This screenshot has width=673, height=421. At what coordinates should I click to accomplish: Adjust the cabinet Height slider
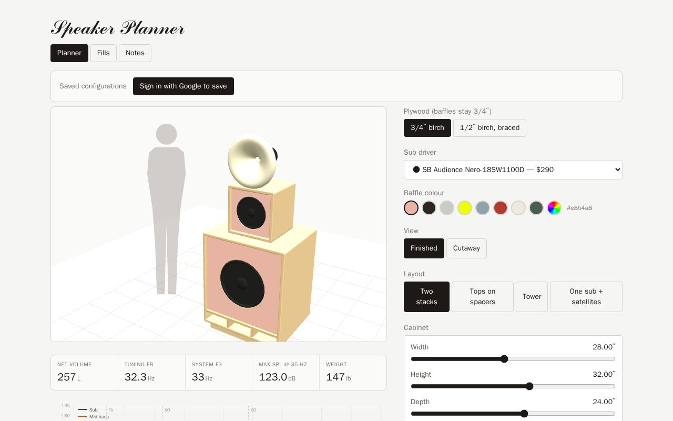coord(513,386)
